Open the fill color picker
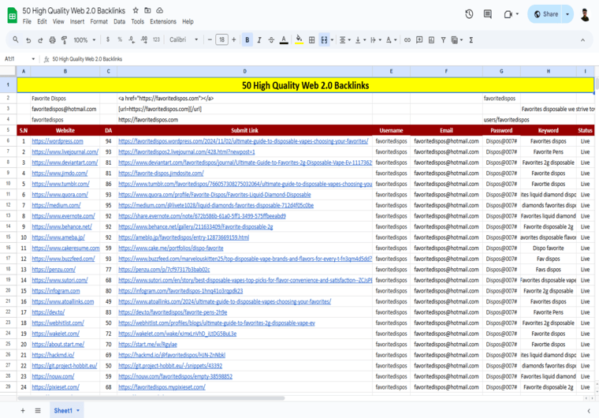 point(299,39)
